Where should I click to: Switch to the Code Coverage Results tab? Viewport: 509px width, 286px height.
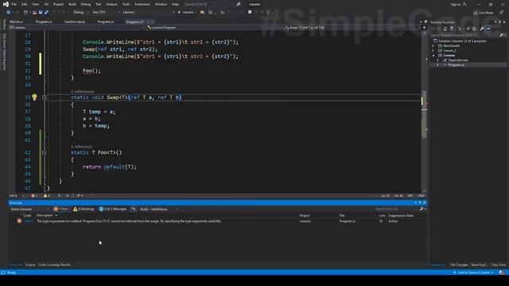pyautogui.click(x=54, y=265)
